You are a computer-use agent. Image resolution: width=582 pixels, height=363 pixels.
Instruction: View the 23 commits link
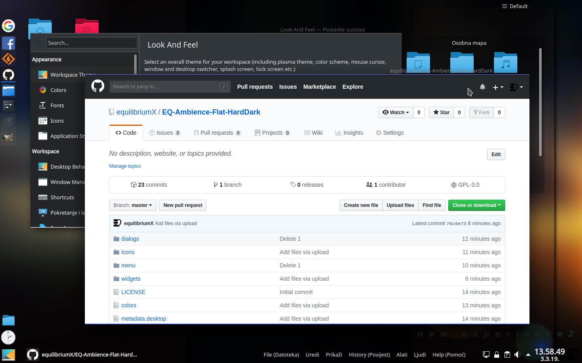tap(149, 185)
